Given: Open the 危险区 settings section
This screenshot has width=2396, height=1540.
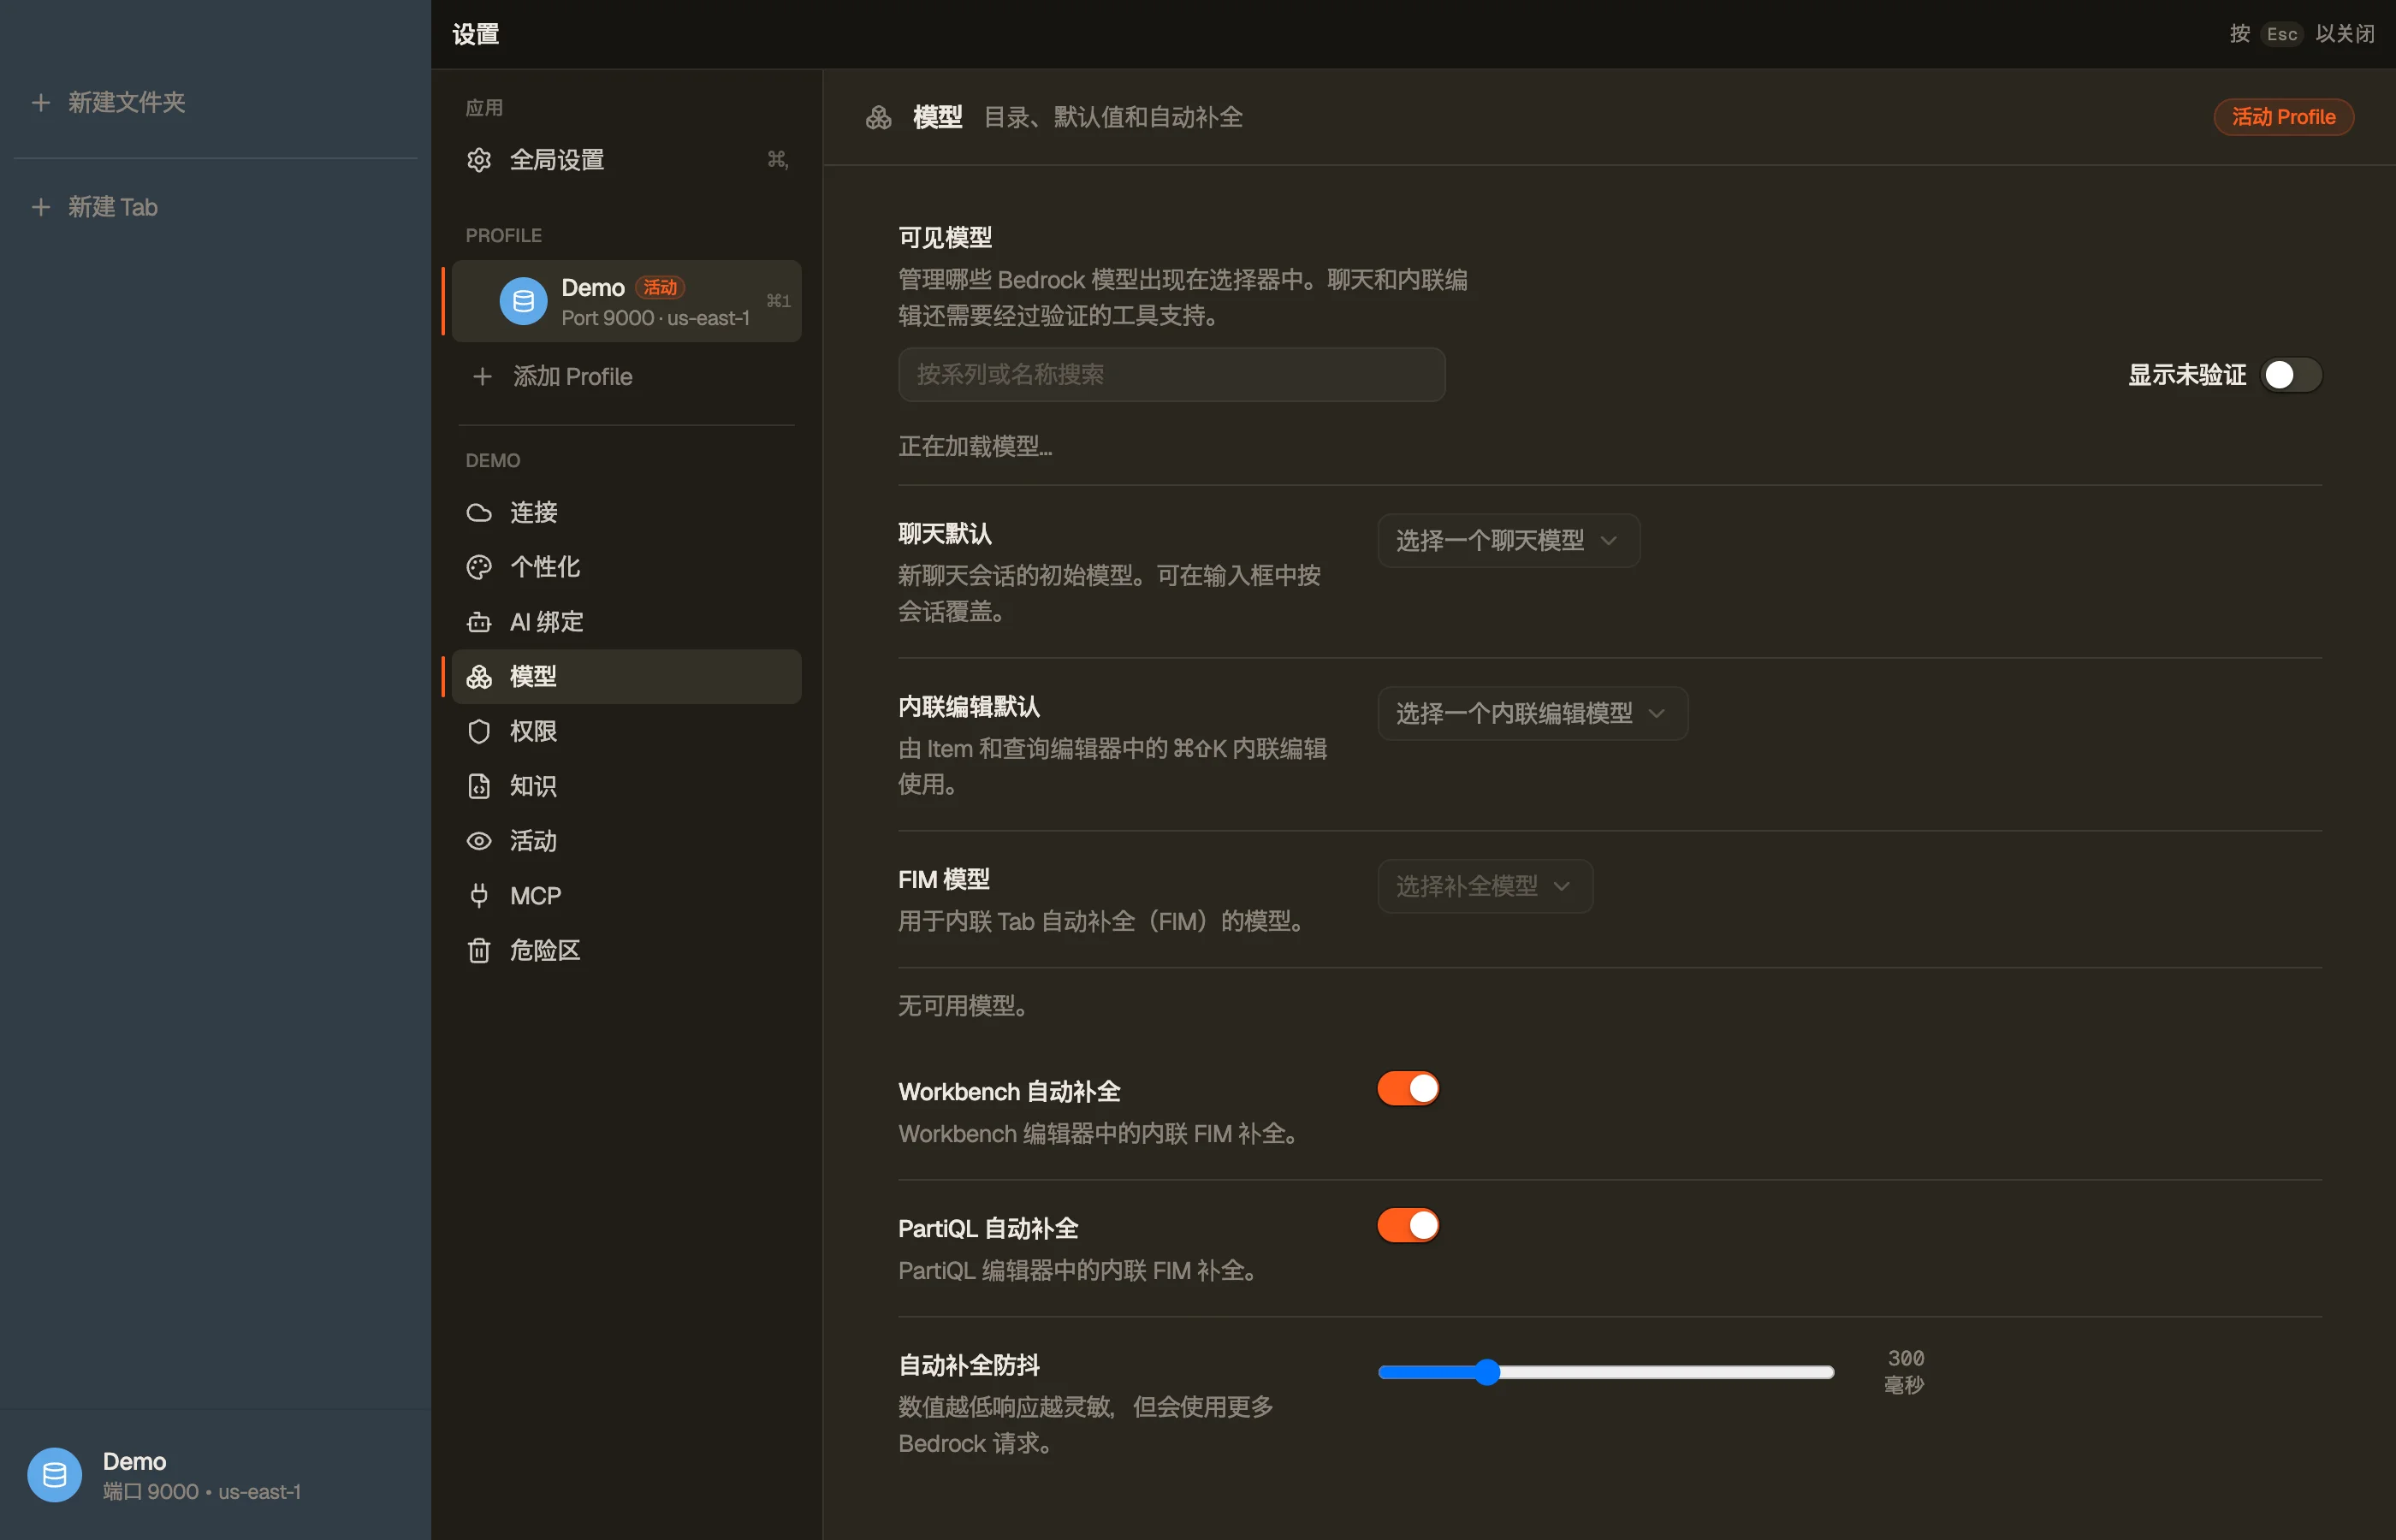Looking at the screenshot, I should pos(627,950).
